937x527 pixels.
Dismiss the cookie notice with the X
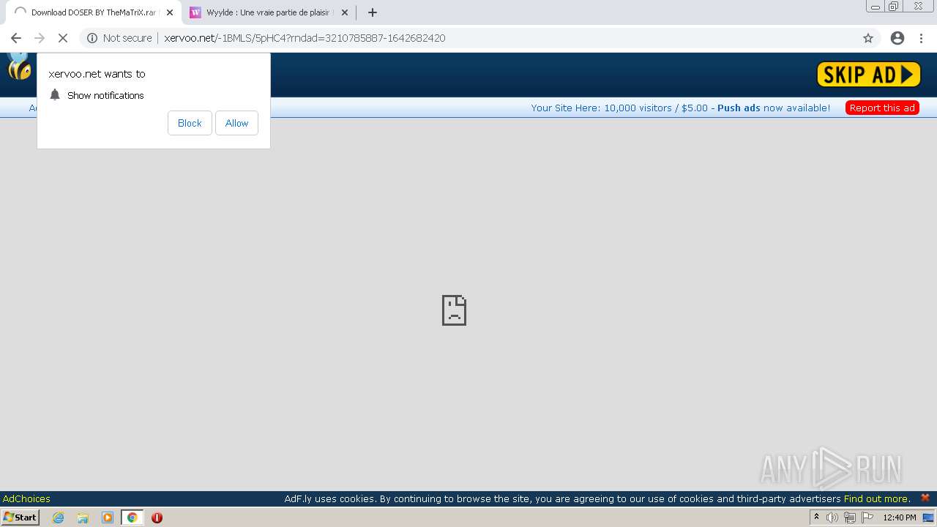click(x=925, y=498)
